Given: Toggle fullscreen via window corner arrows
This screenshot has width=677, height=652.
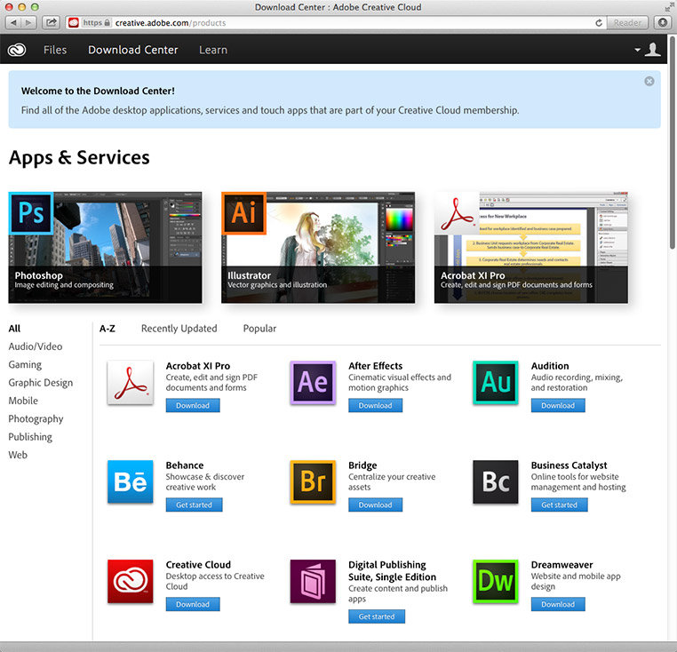Looking at the screenshot, I should [669, 7].
